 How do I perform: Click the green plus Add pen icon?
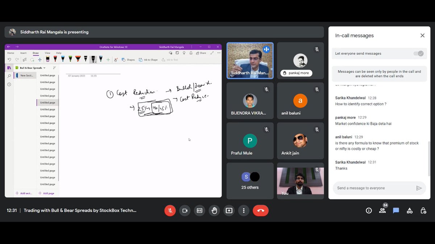click(x=108, y=60)
